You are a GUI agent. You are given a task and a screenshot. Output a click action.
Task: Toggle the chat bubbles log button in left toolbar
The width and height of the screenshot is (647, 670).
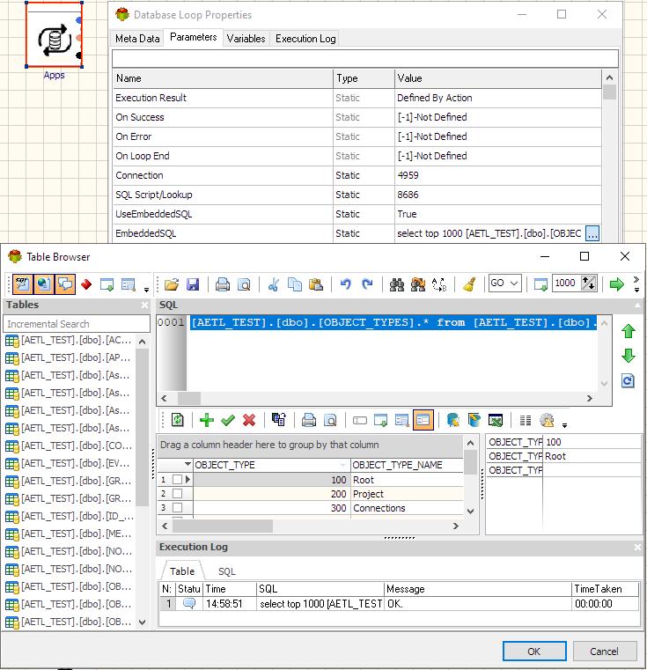[65, 284]
